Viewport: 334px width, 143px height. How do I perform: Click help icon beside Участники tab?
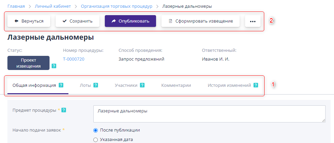pyautogui.click(x=142, y=85)
